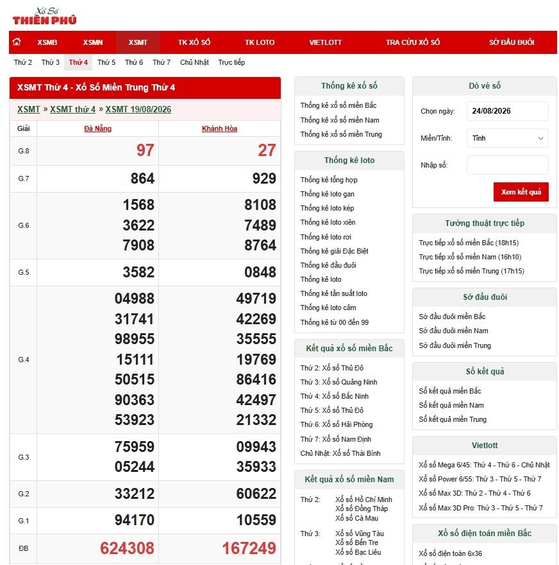Open the TK LOTO menu

coord(260,42)
